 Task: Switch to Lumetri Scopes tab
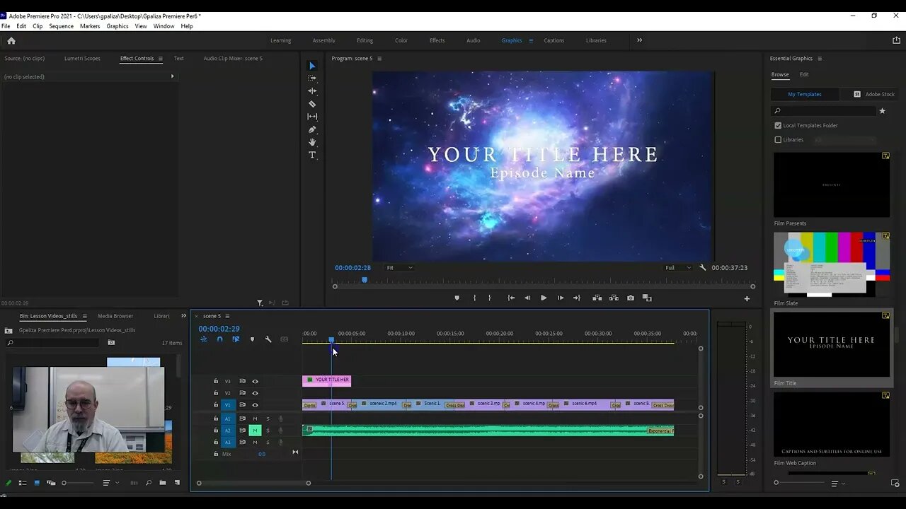pyautogui.click(x=82, y=59)
